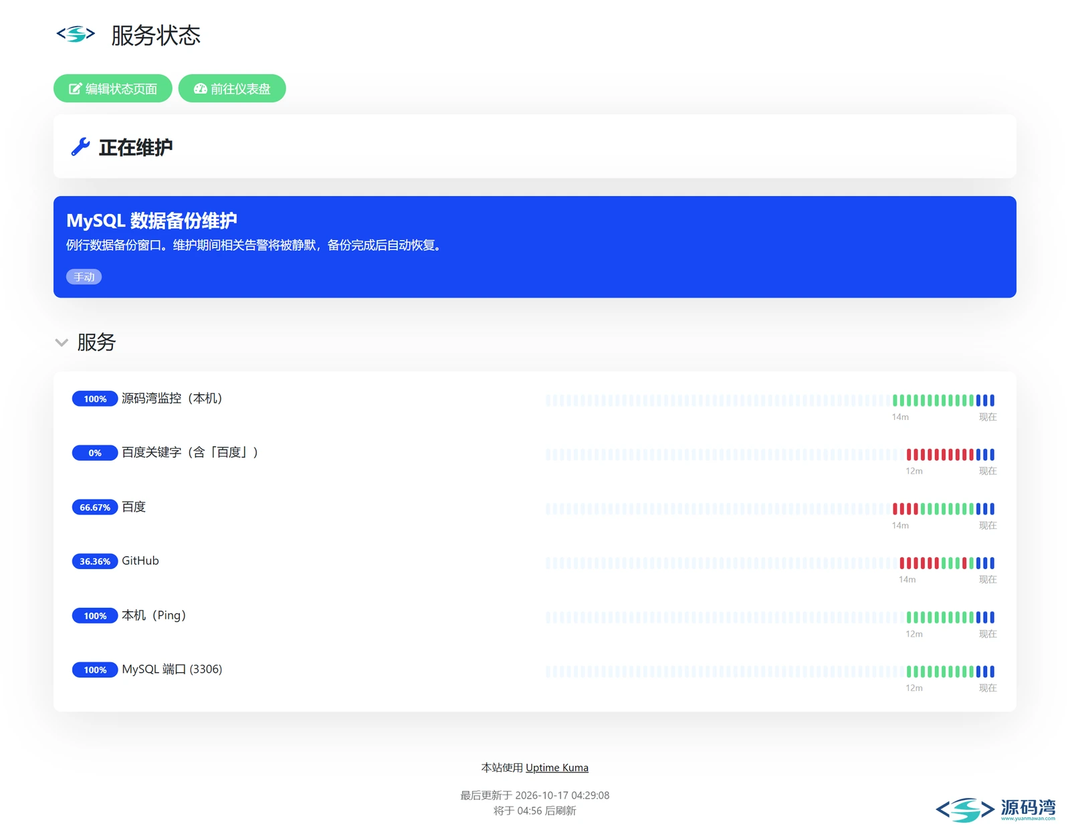
Task: Click the 100% badge for MySQL 端口
Action: click(x=95, y=669)
